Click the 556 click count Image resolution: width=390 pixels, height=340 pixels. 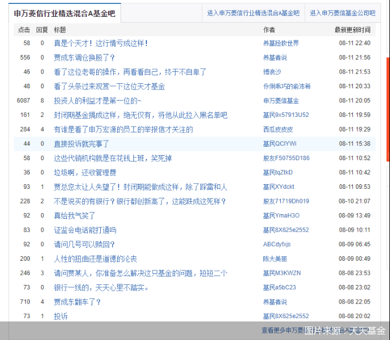pyautogui.click(x=25, y=57)
